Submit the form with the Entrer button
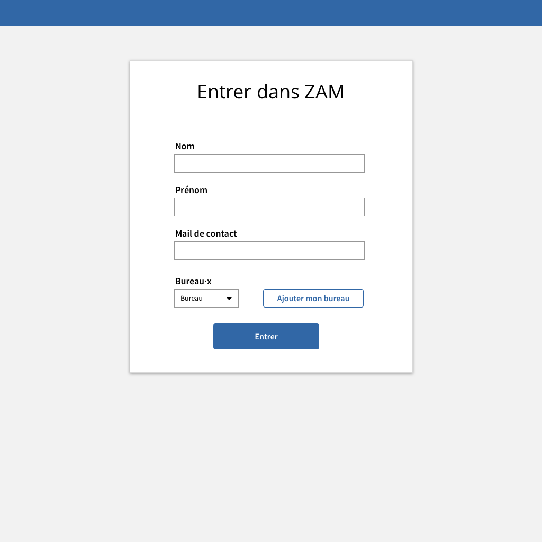 pos(266,336)
